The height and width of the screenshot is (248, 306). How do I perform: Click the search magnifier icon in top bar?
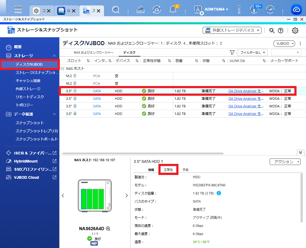(116, 9)
